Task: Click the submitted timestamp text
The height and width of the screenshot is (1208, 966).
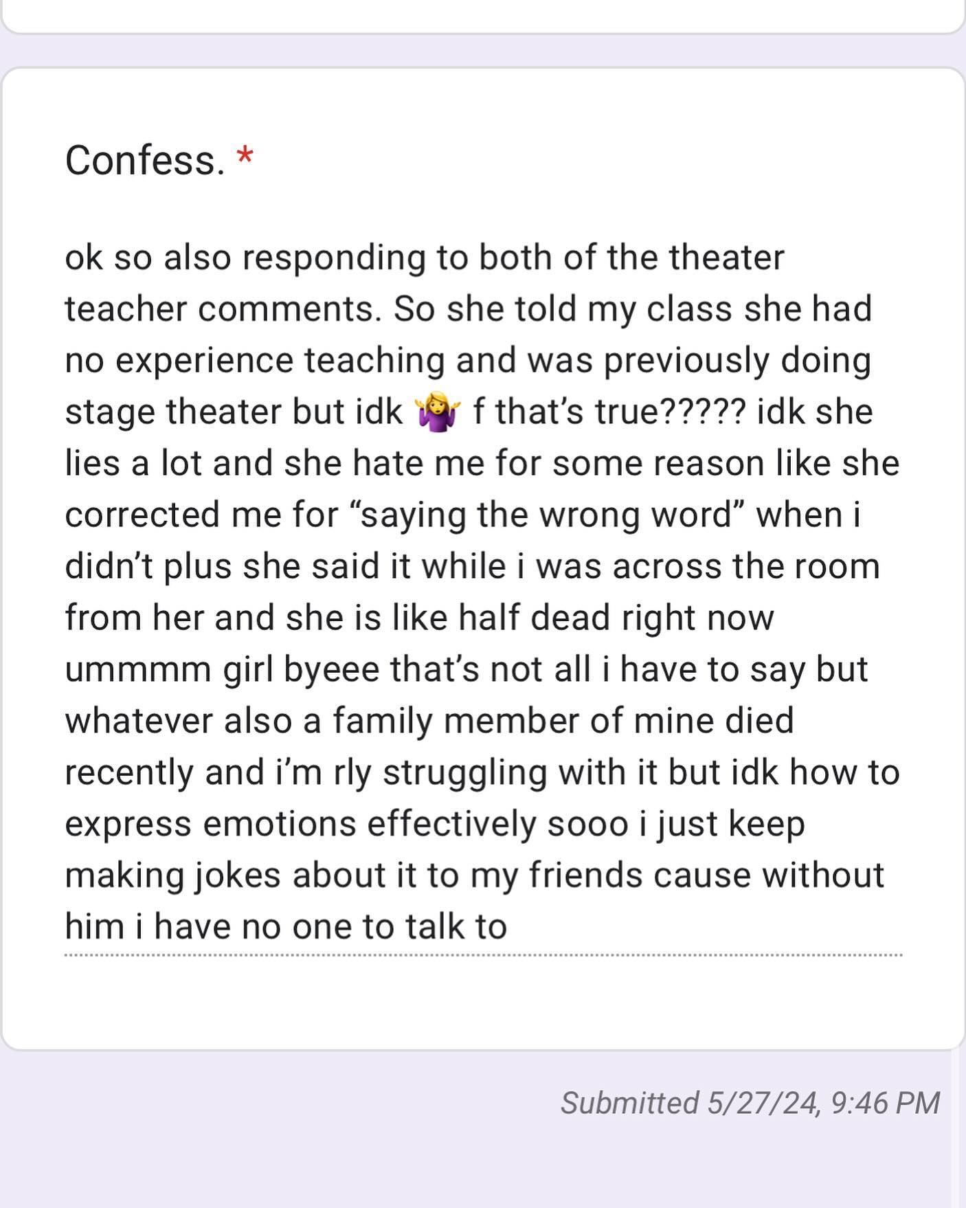Action: click(x=750, y=1103)
